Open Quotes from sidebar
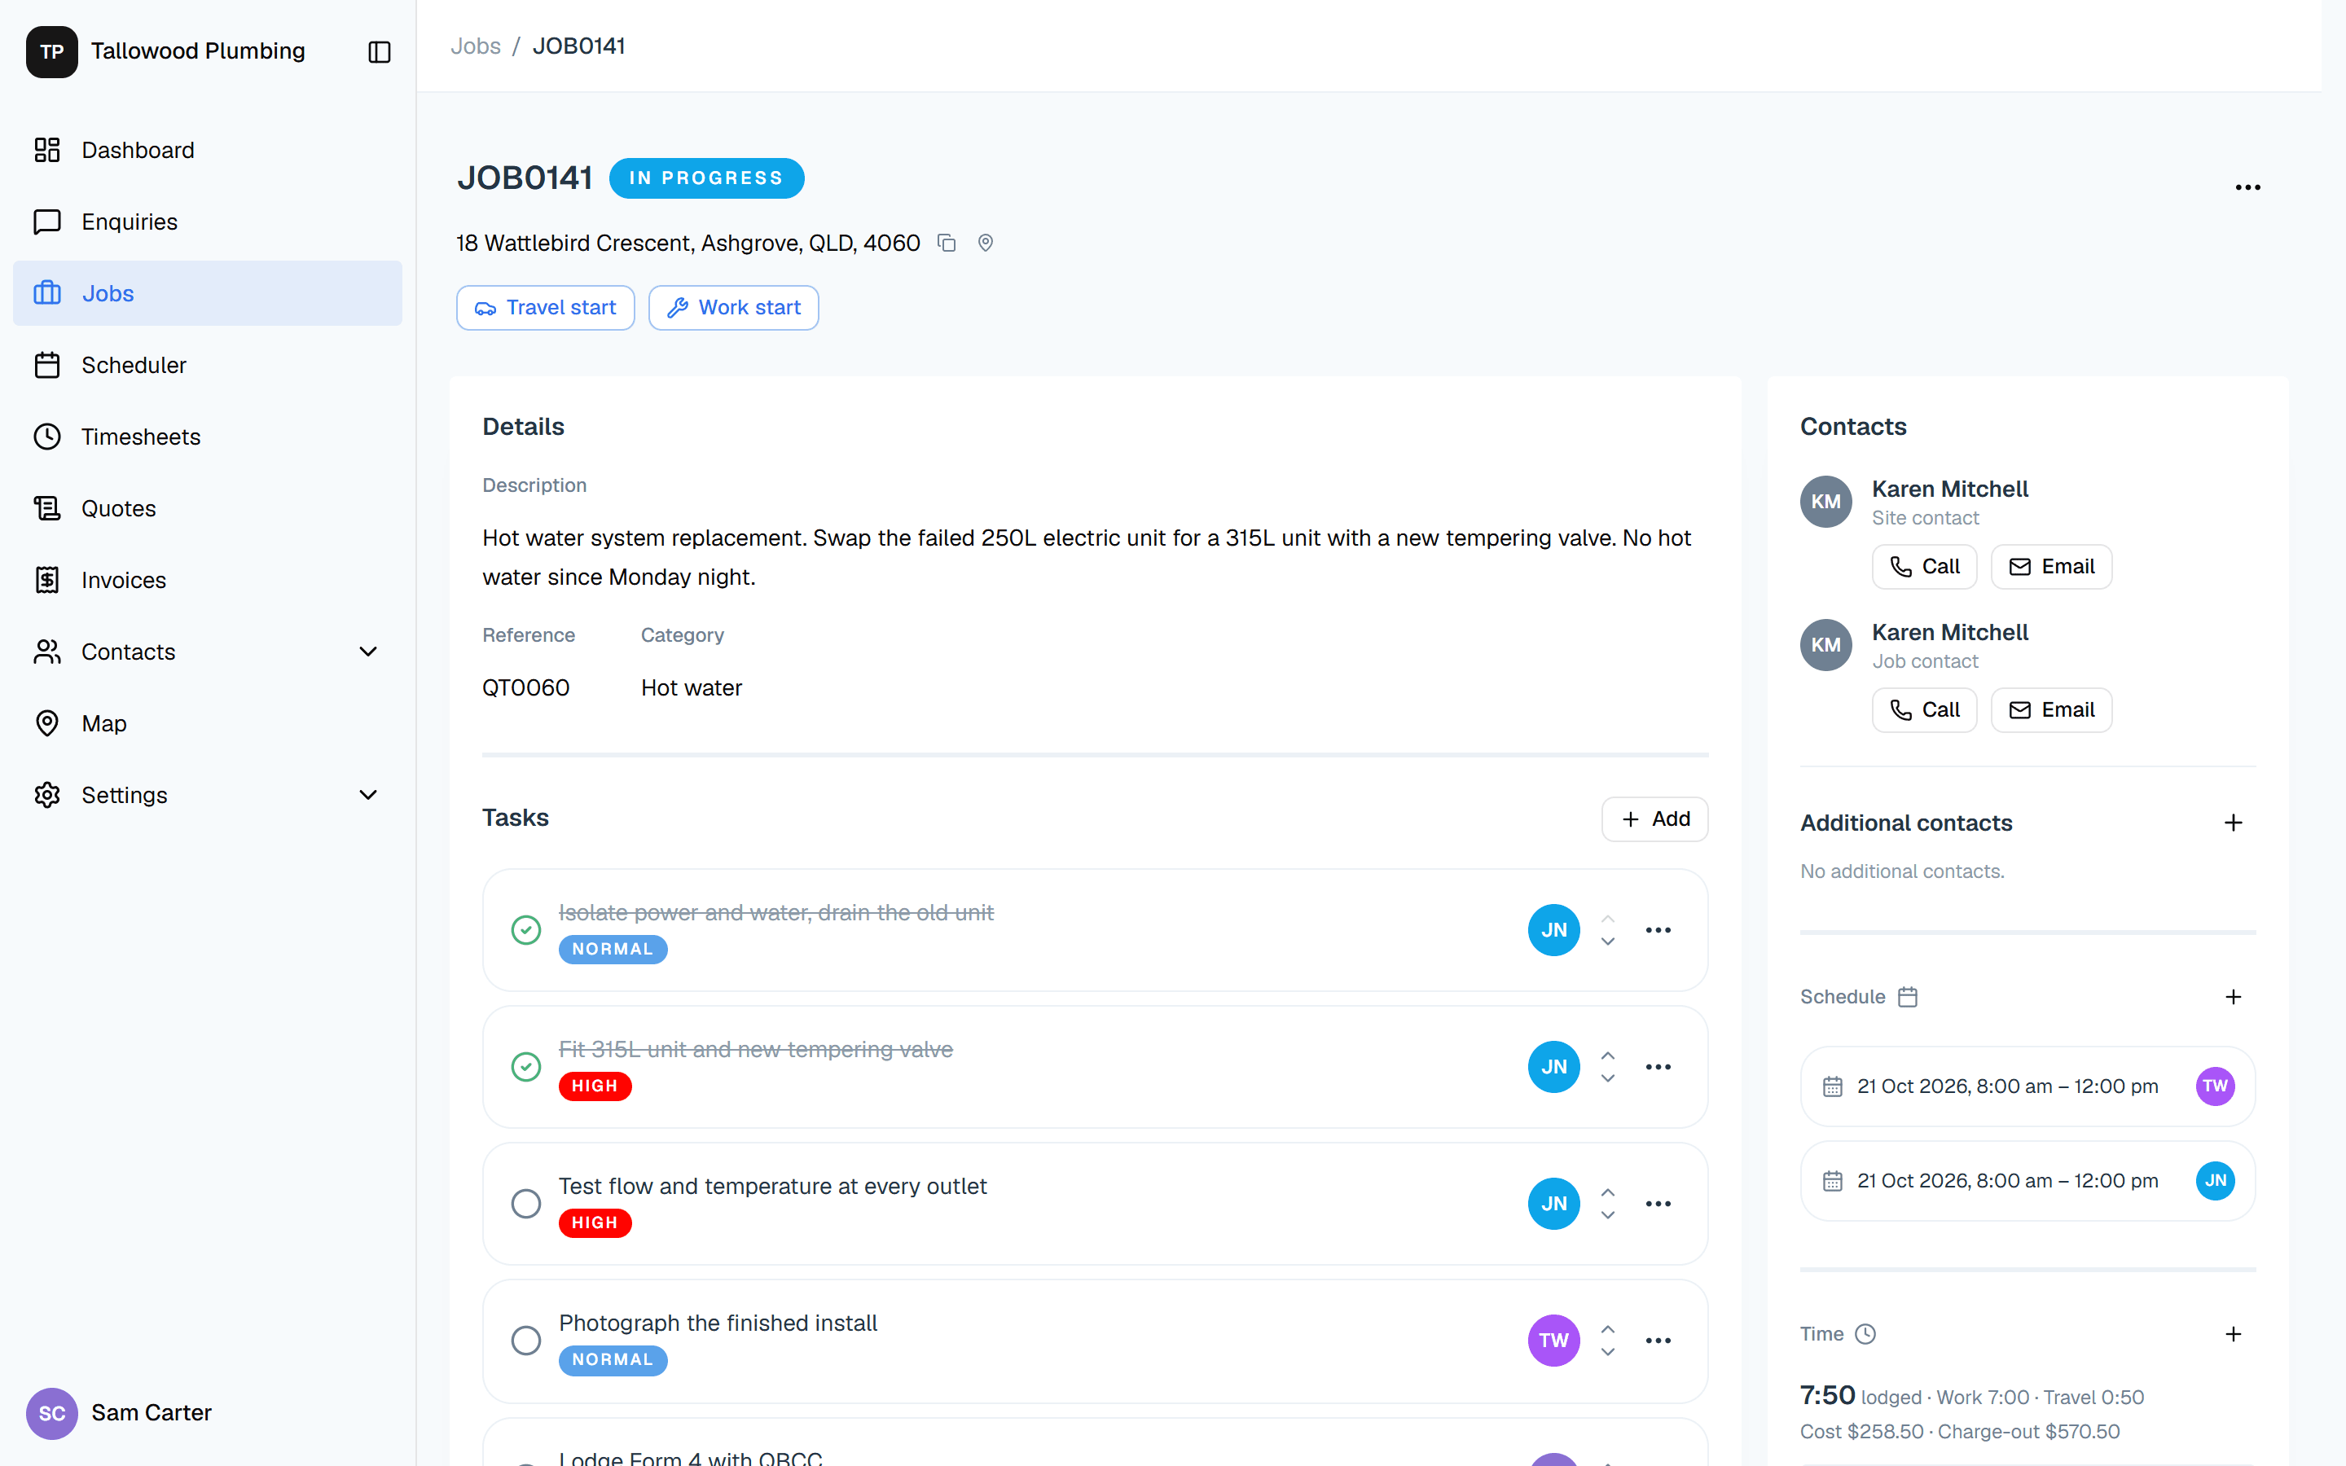Image resolution: width=2346 pixels, height=1466 pixels. tap(208, 508)
